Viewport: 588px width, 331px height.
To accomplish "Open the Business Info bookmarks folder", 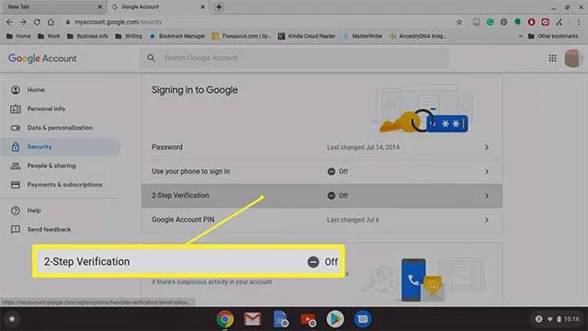I will (88, 36).
